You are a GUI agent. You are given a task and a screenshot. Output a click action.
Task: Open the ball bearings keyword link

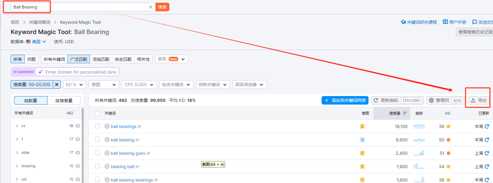(124, 126)
